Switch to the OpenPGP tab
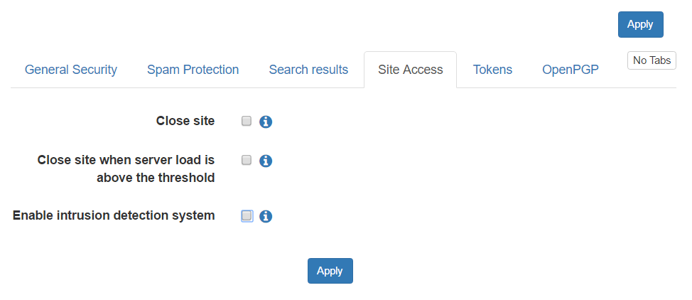The image size is (692, 300). [571, 70]
